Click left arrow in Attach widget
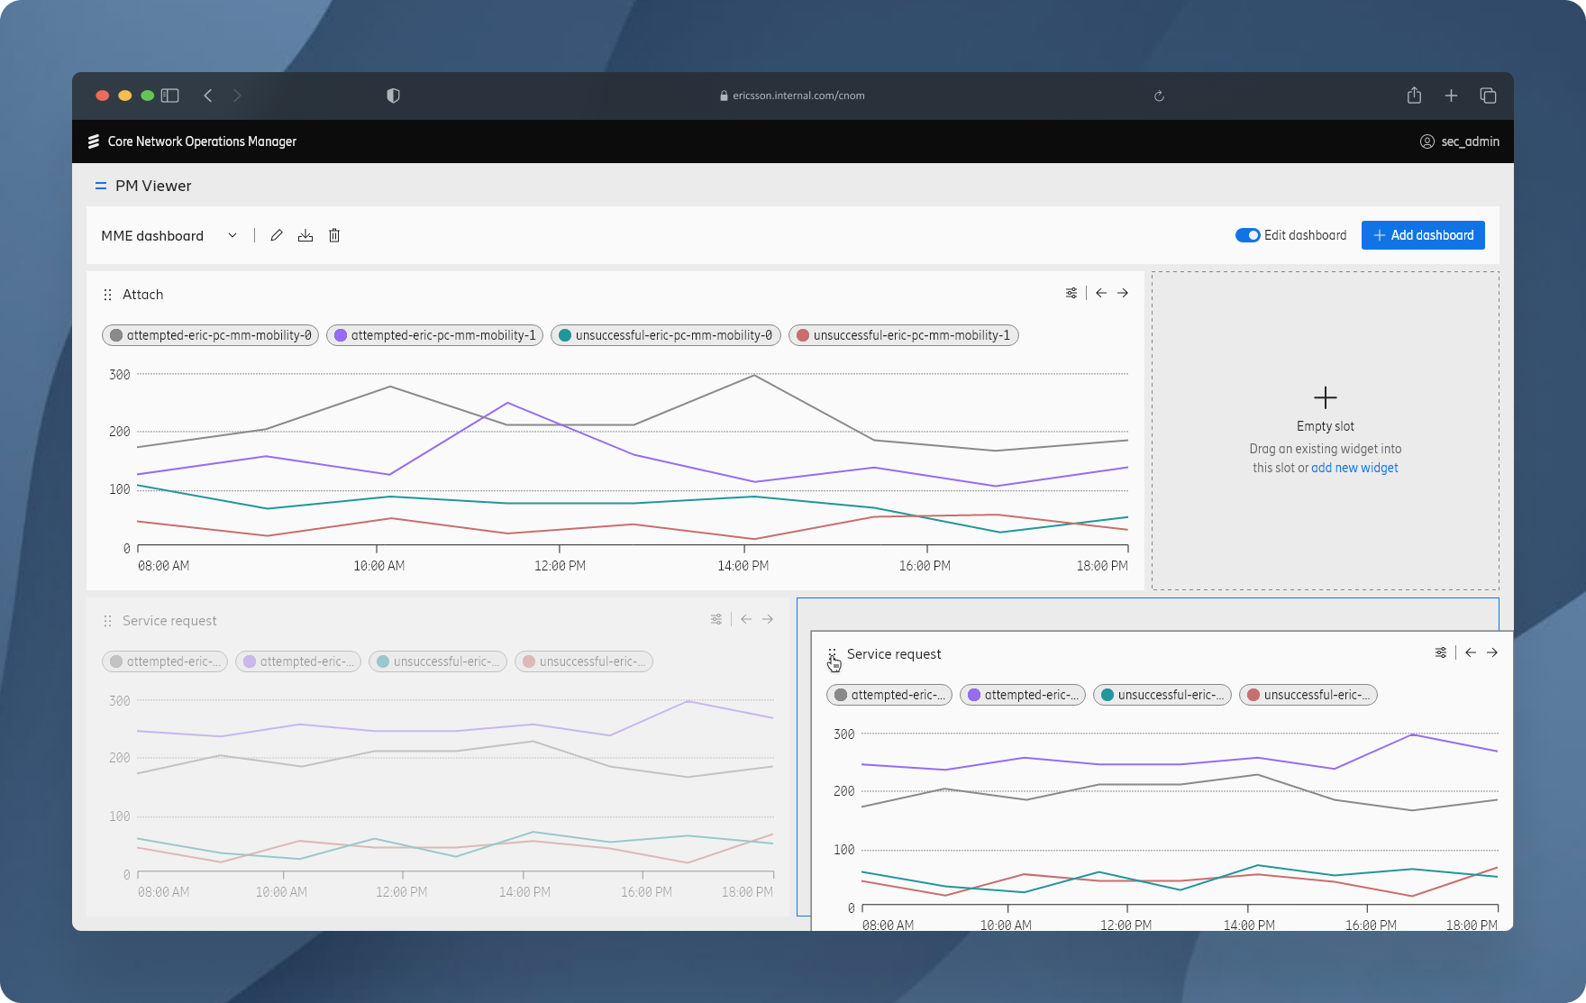The width and height of the screenshot is (1586, 1003). click(1101, 293)
